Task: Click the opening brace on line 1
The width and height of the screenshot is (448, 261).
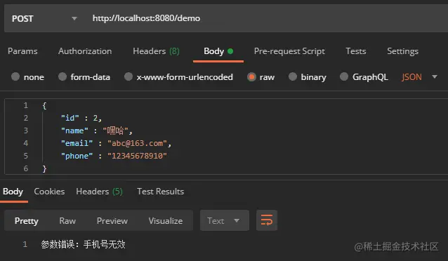Action: (44, 106)
